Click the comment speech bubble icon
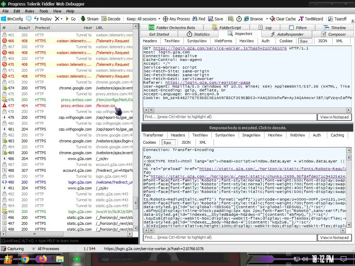The height and width of the screenshot is (266, 355). [x=29, y=19]
